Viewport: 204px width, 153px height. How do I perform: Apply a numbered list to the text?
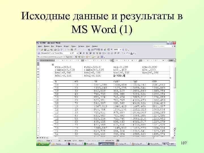109,53
